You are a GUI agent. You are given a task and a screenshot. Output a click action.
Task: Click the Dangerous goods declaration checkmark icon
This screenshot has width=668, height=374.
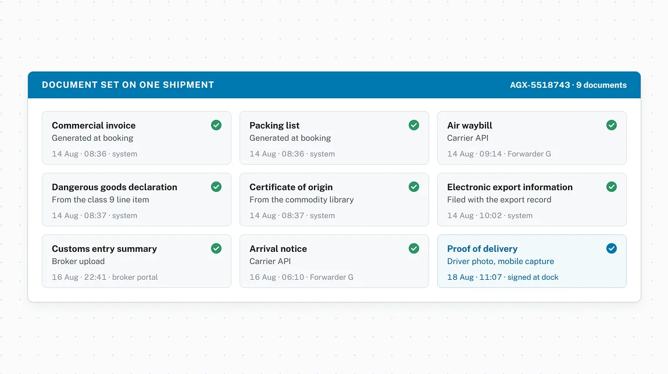click(216, 187)
